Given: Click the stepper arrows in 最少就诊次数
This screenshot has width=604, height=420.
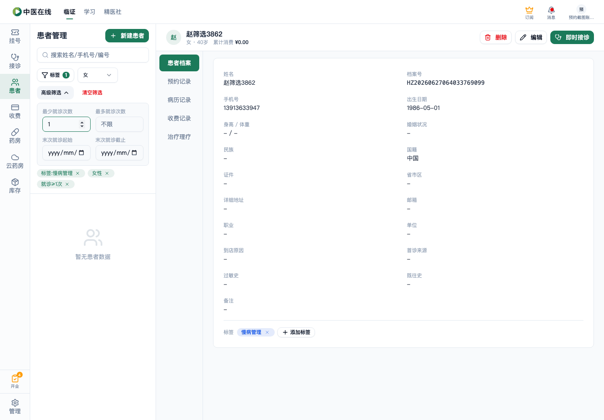Looking at the screenshot, I should point(82,124).
